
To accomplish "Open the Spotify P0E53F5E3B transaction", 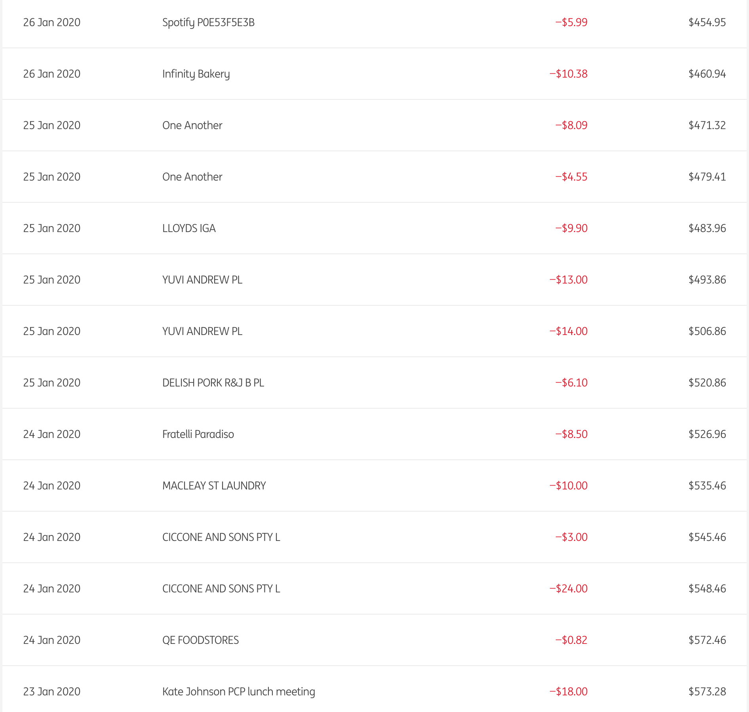I will click(x=208, y=23).
